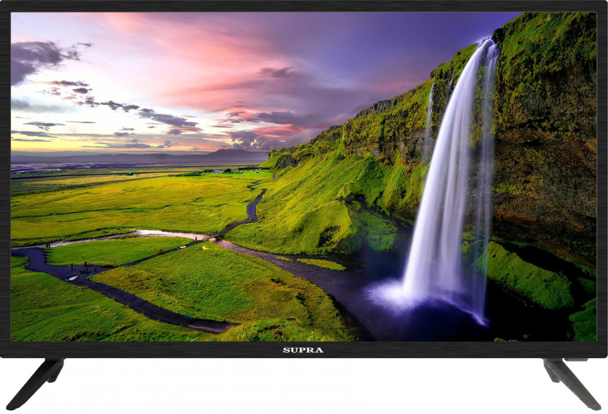608x414 pixels.
Task: Click the left TV stand leg
Action: point(38,382)
